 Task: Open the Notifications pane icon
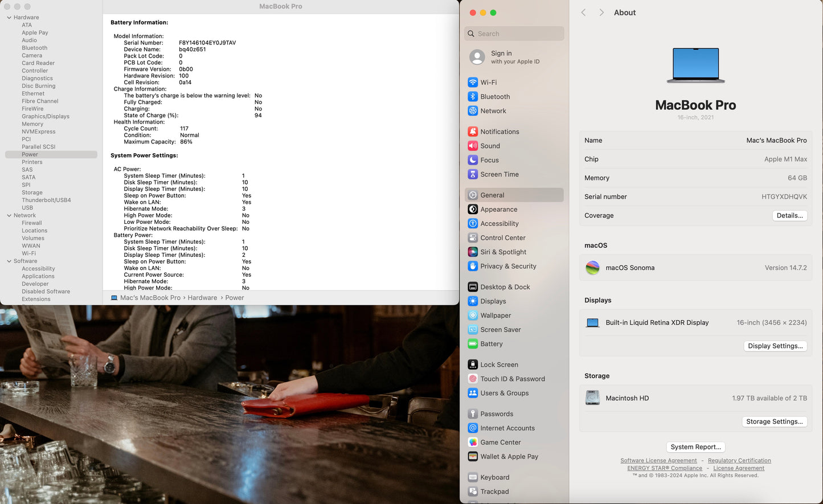[473, 132]
